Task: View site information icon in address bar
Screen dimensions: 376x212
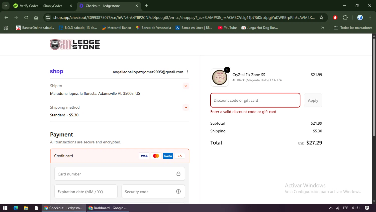Action: pyautogui.click(x=48, y=18)
